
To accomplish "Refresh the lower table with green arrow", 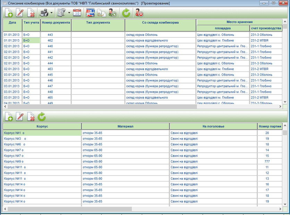I will (x=42, y=117).
